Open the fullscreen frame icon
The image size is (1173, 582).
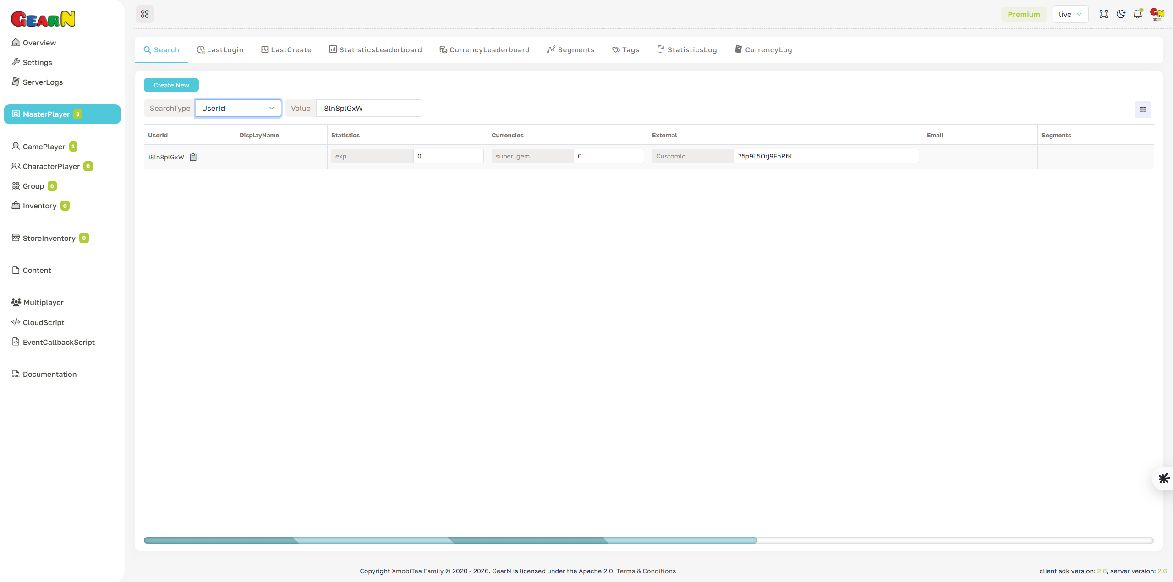point(1104,14)
